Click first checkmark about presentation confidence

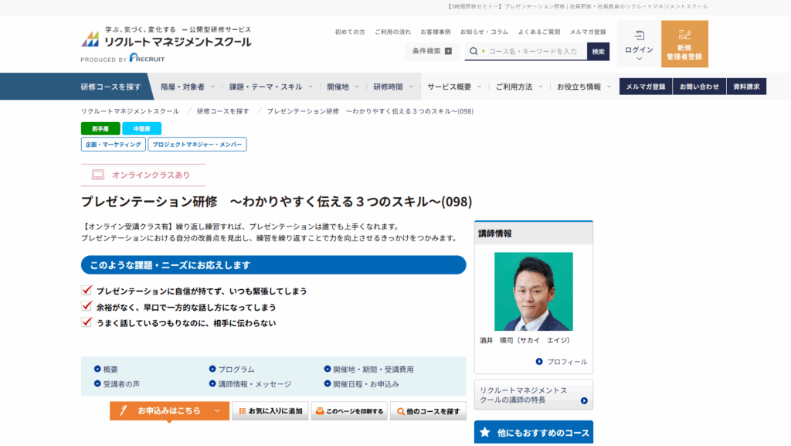[x=87, y=291]
